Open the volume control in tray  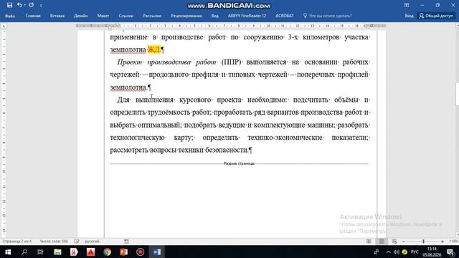(397, 252)
